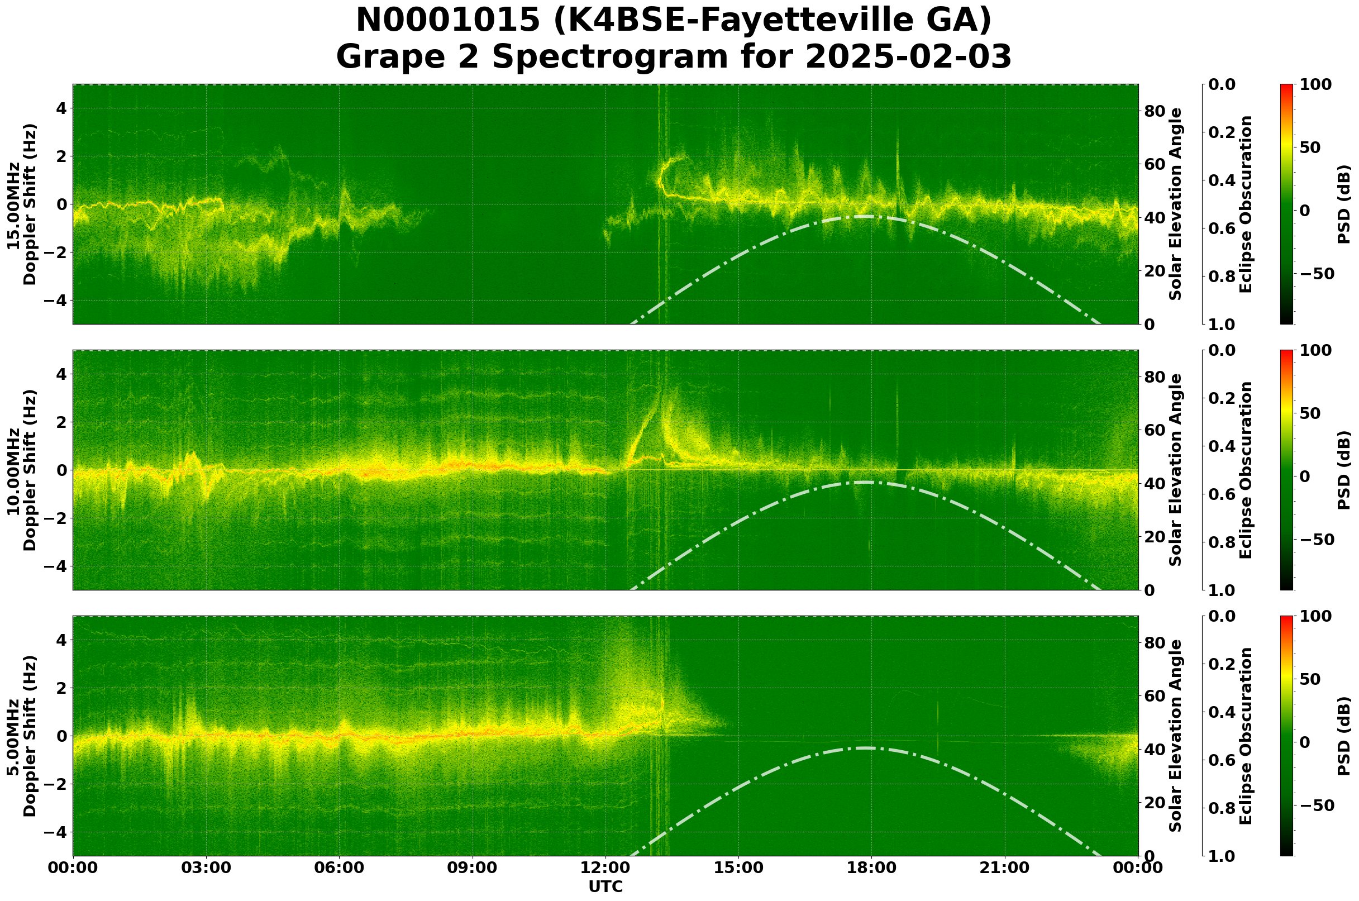Image resolution: width=1359 pixels, height=901 pixels.
Task: Click the 03:00 tick label on time axis
Action: point(206,867)
